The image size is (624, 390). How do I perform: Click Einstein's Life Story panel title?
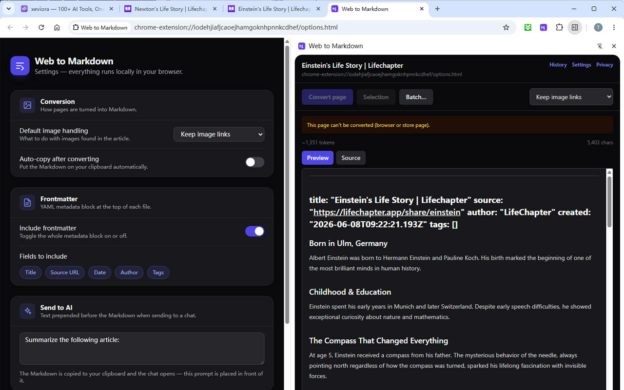352,65
